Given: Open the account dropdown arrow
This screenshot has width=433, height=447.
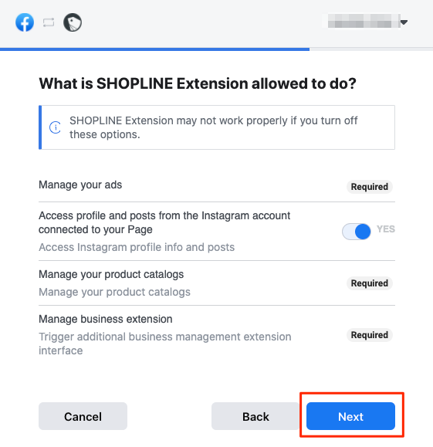Looking at the screenshot, I should [x=404, y=22].
